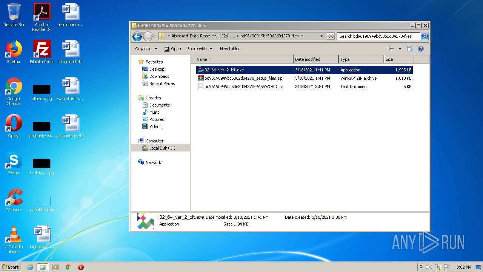The image size is (483, 272).
Task: Select alleven.jpg desktop image
Action: pos(42,92)
